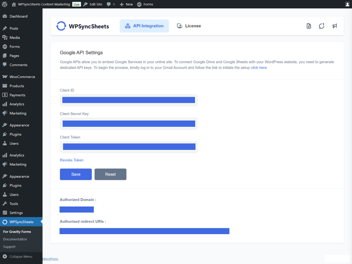Click the Tools wrench icon
The image size is (352, 264).
5,203
